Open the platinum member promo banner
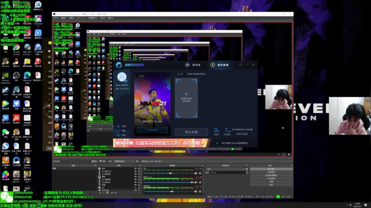This screenshot has height=208, width=371. [x=162, y=143]
